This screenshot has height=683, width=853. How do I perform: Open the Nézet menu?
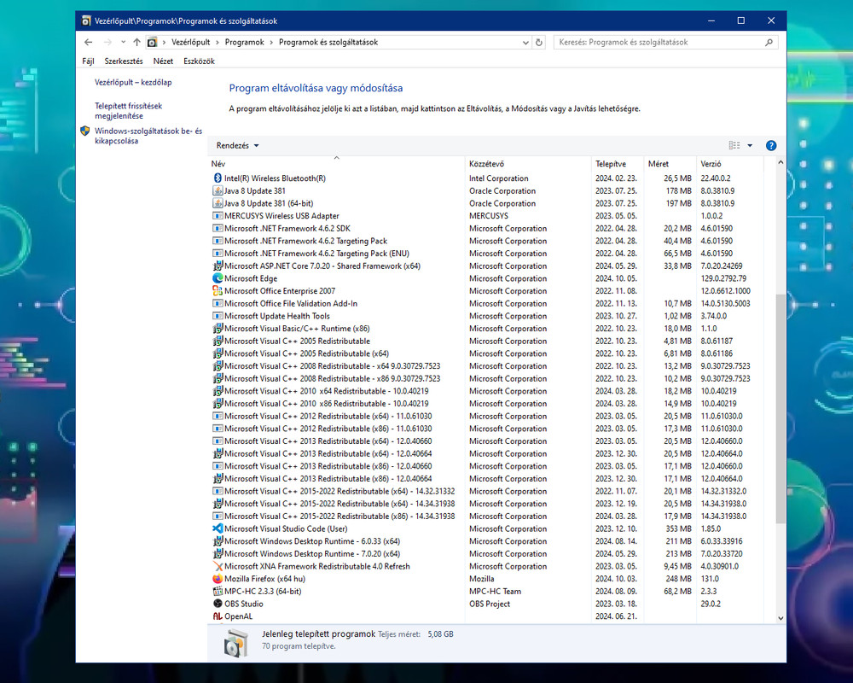pos(163,61)
